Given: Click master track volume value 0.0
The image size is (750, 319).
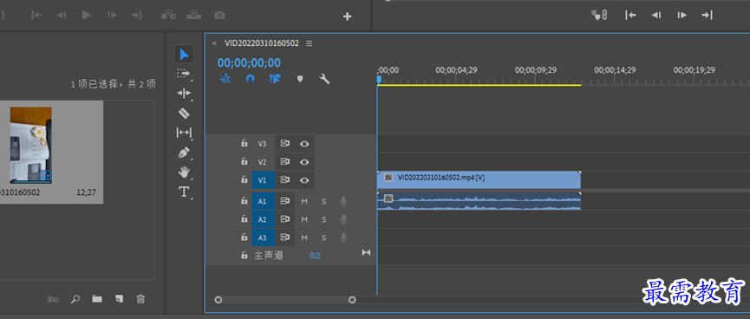Looking at the screenshot, I should [x=315, y=256].
